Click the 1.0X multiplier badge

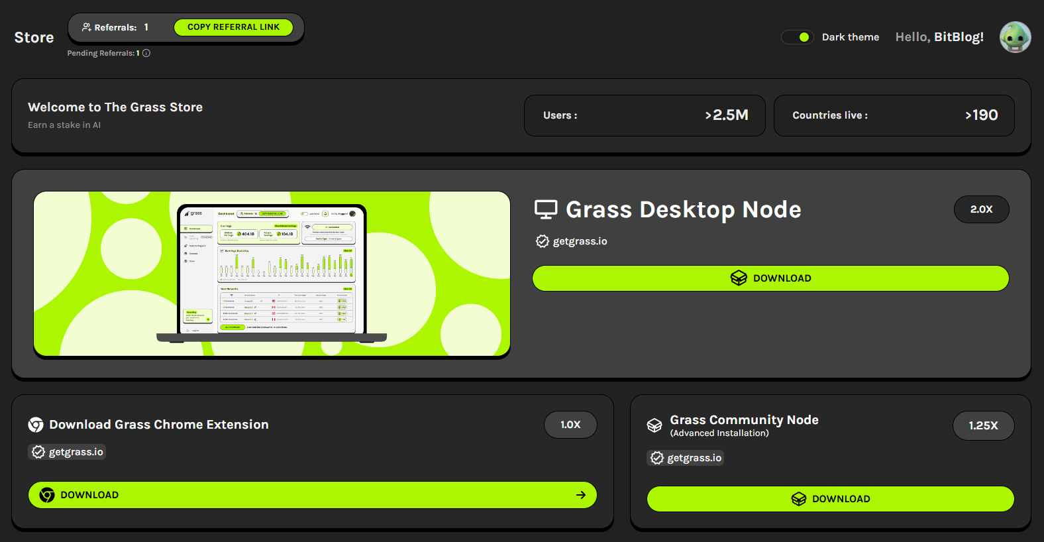pos(570,425)
